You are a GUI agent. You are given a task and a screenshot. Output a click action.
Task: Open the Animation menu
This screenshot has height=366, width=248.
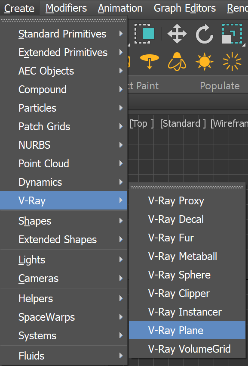[120, 8]
